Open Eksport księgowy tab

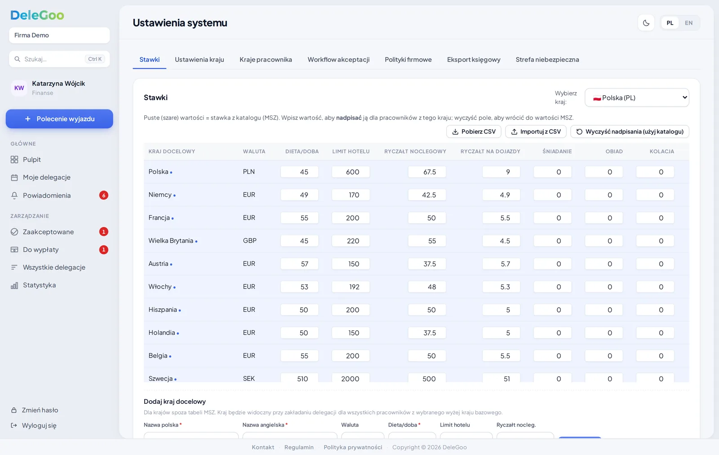coord(474,59)
